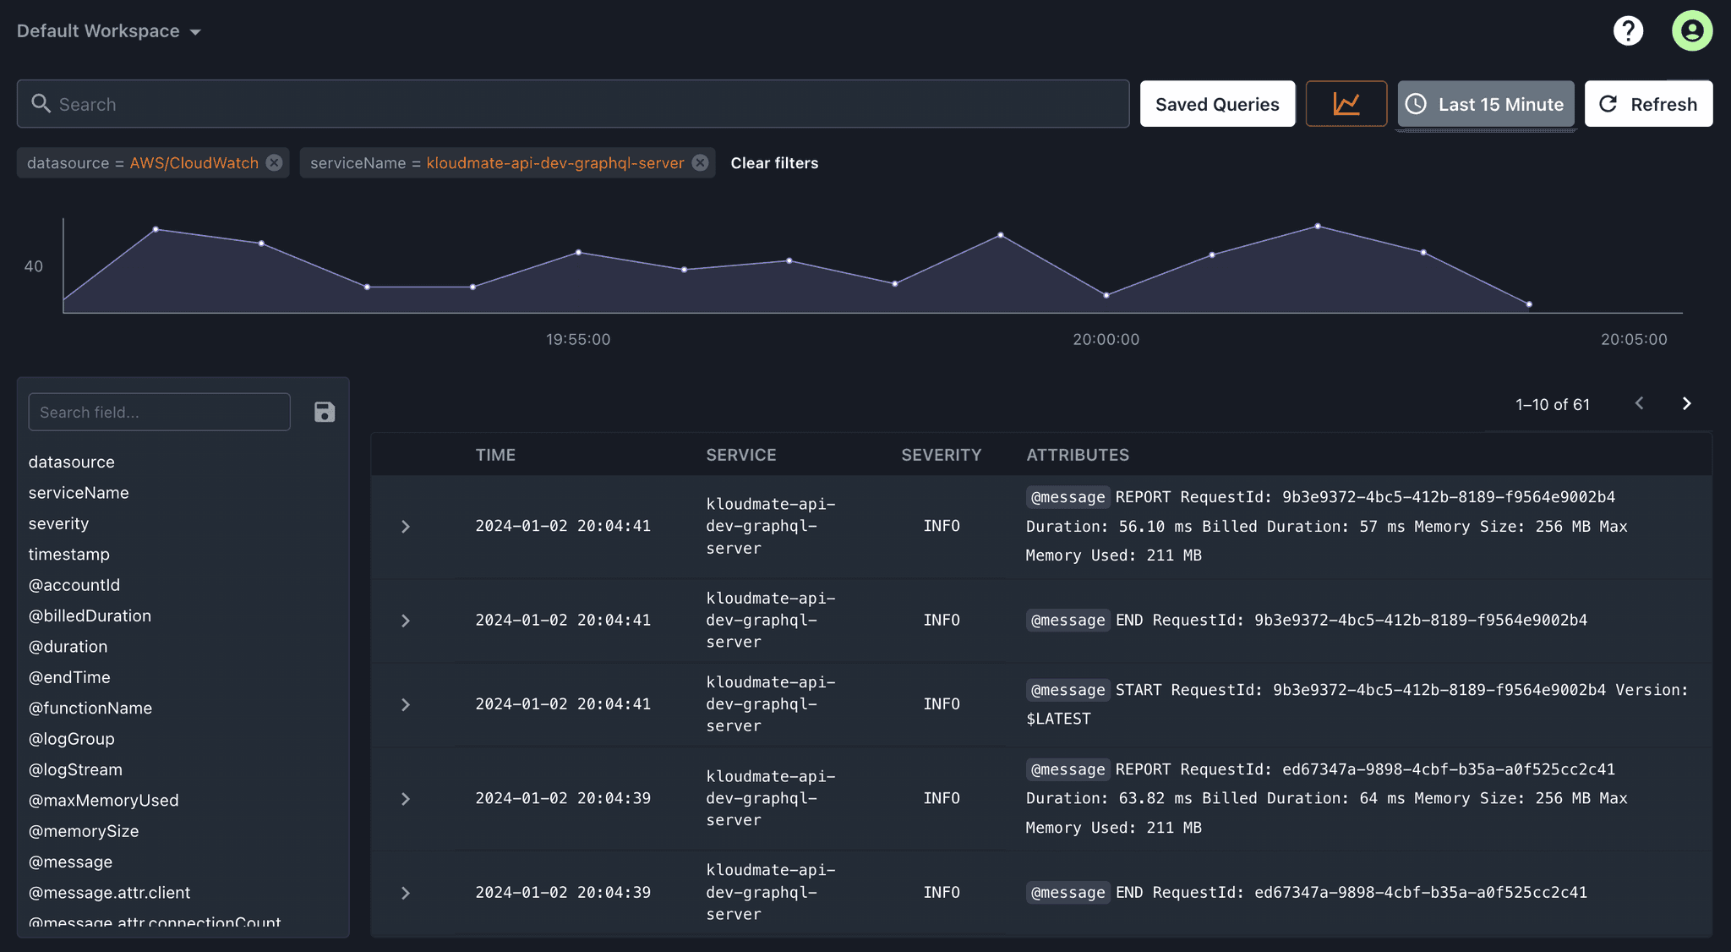
Task: Click the clock icon on the time range
Action: pos(1417,104)
